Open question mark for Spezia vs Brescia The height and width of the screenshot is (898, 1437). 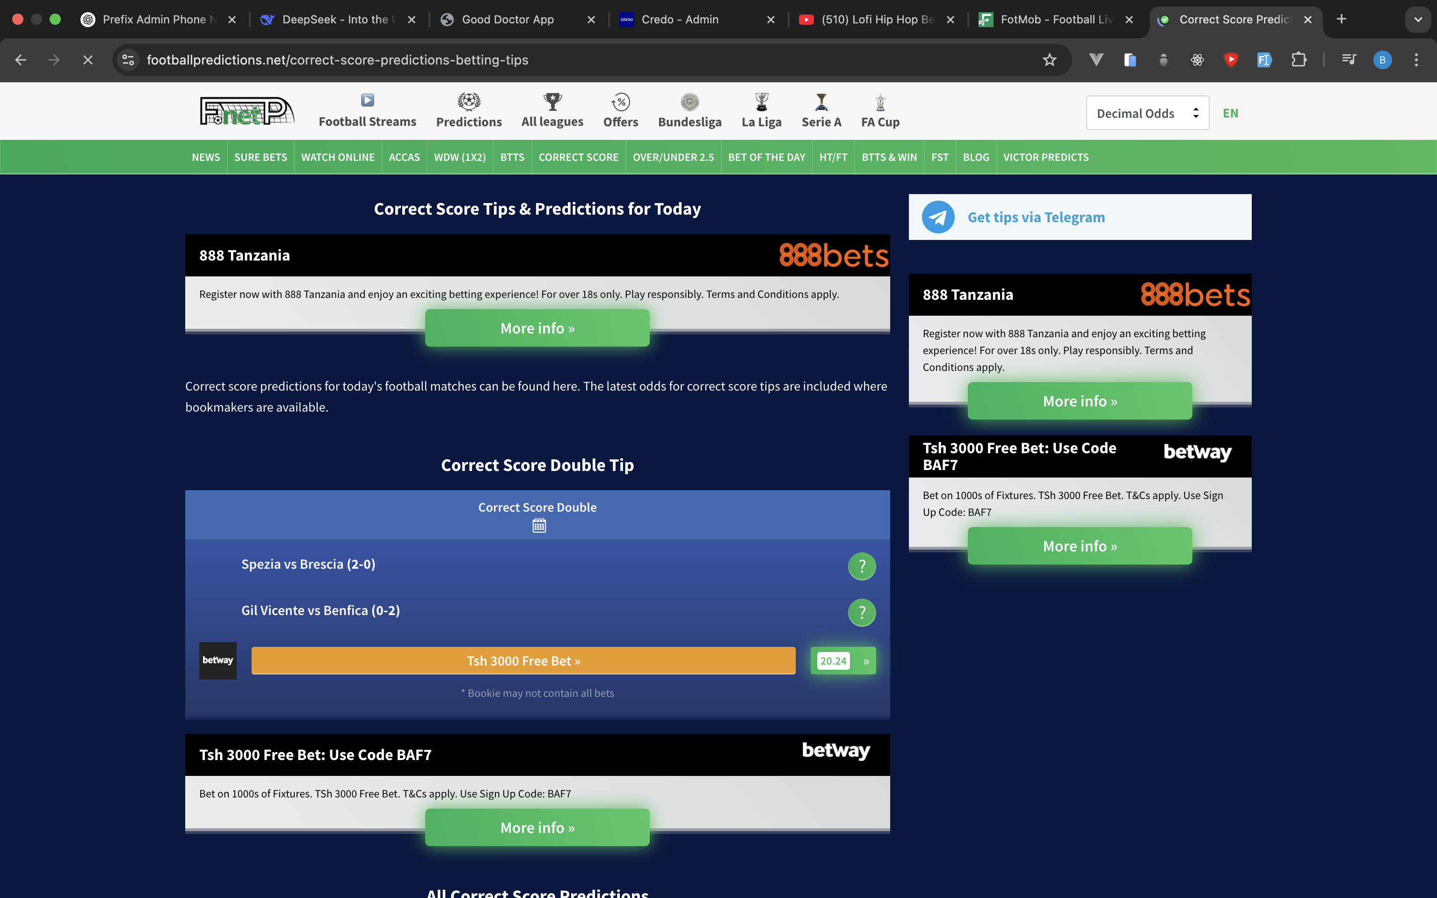click(x=862, y=566)
